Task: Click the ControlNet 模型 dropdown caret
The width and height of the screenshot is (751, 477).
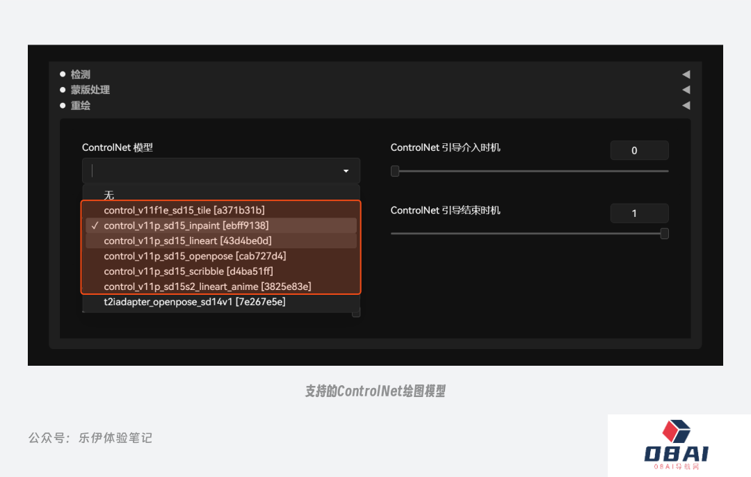Action: 346,171
